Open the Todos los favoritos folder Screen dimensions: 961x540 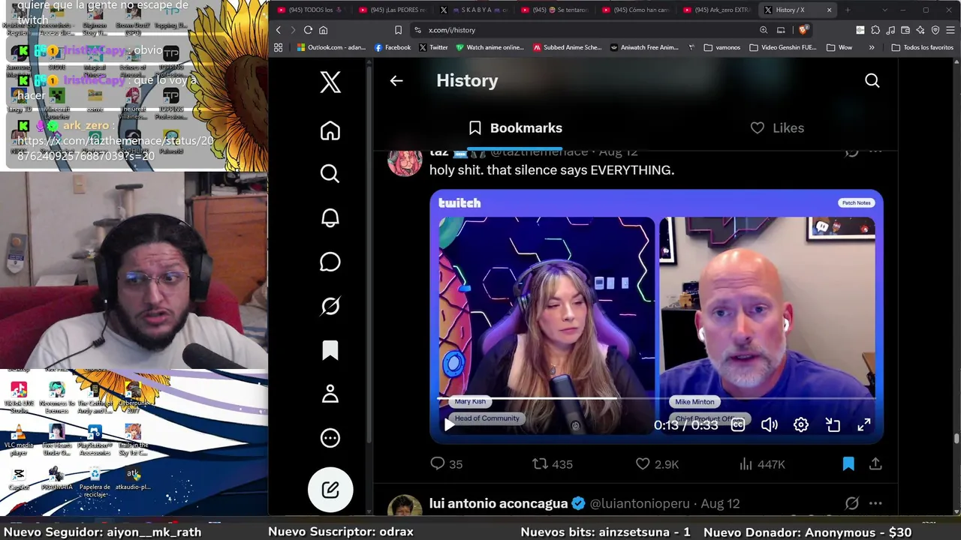point(923,47)
